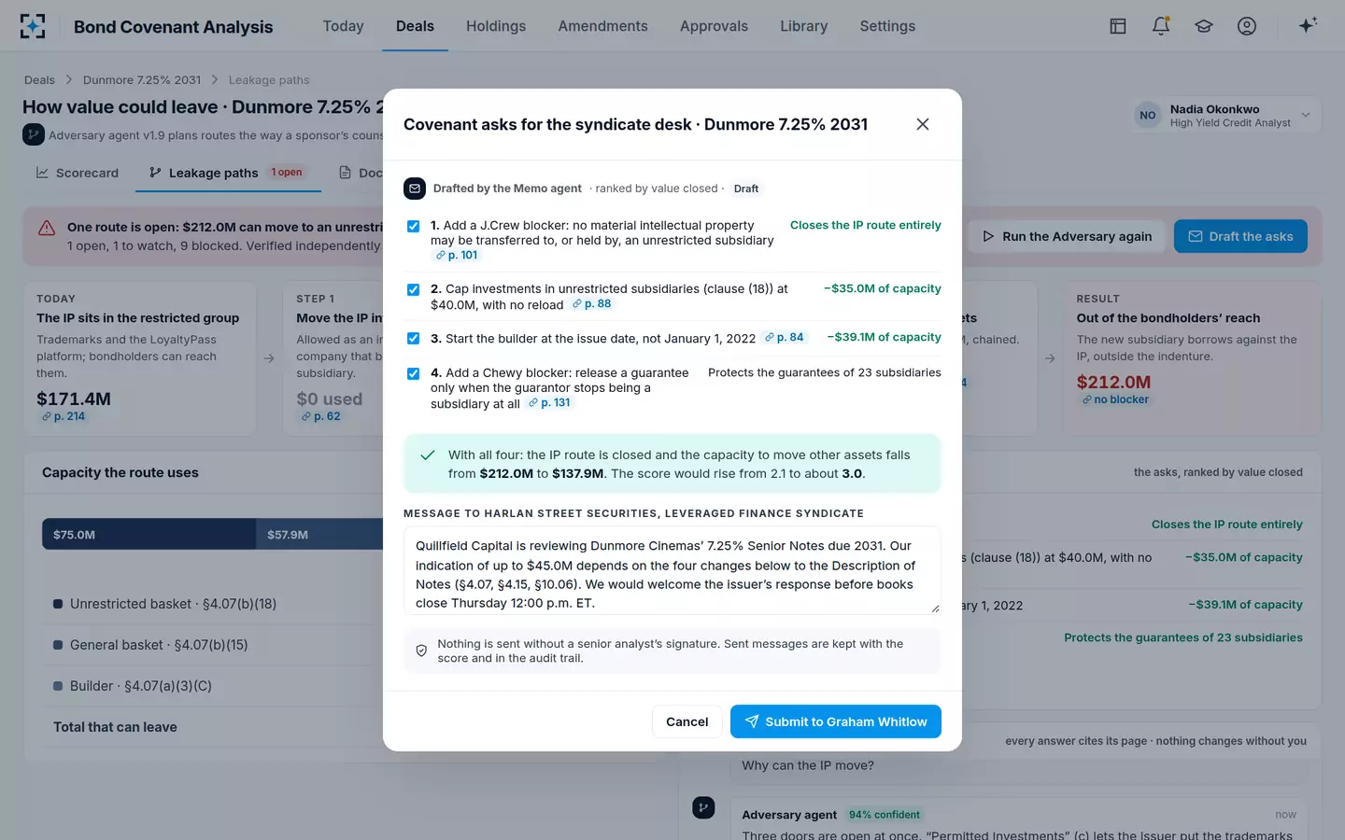Click the $75.0M capacity bar segment

[149, 534]
